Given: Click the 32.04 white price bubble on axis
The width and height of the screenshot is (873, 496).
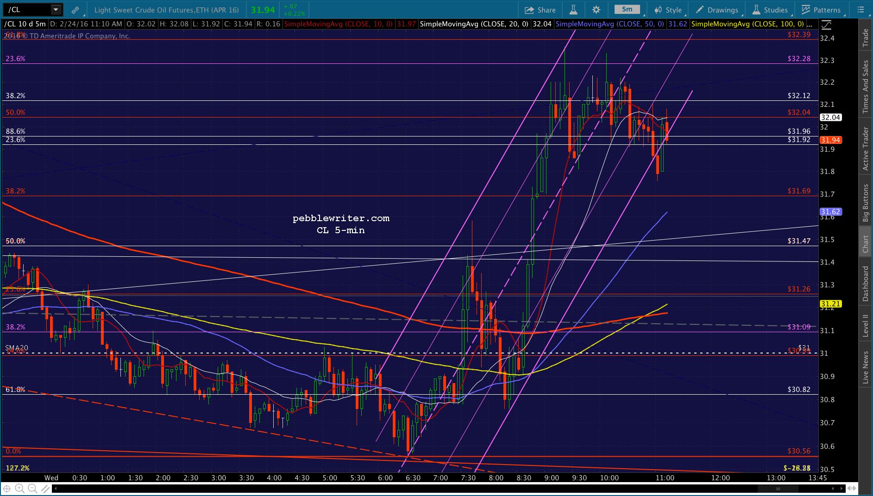Looking at the screenshot, I should pyautogui.click(x=830, y=118).
